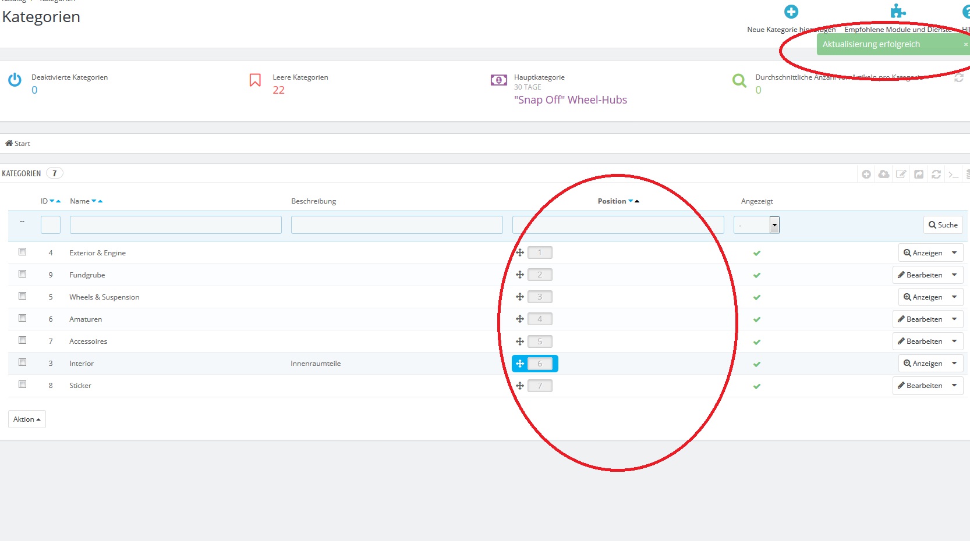Expand action caret for Accessoires

[954, 341]
